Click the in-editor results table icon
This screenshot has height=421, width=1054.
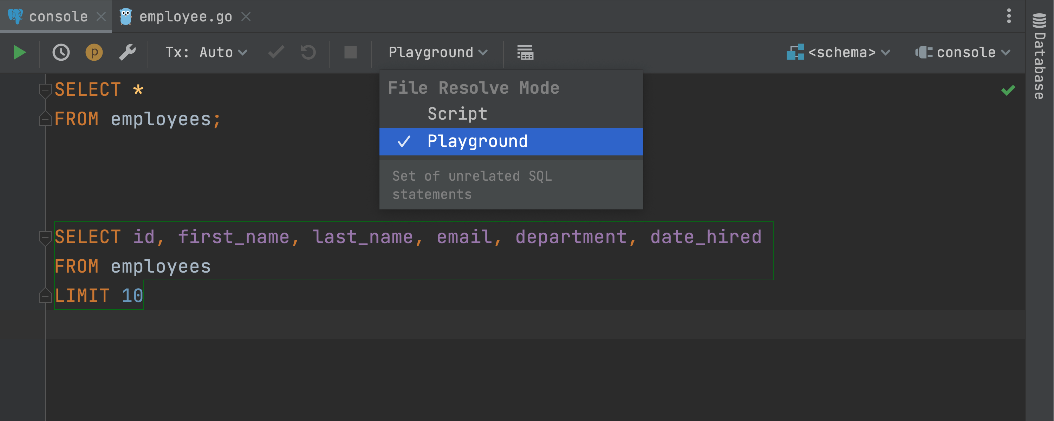coord(525,52)
